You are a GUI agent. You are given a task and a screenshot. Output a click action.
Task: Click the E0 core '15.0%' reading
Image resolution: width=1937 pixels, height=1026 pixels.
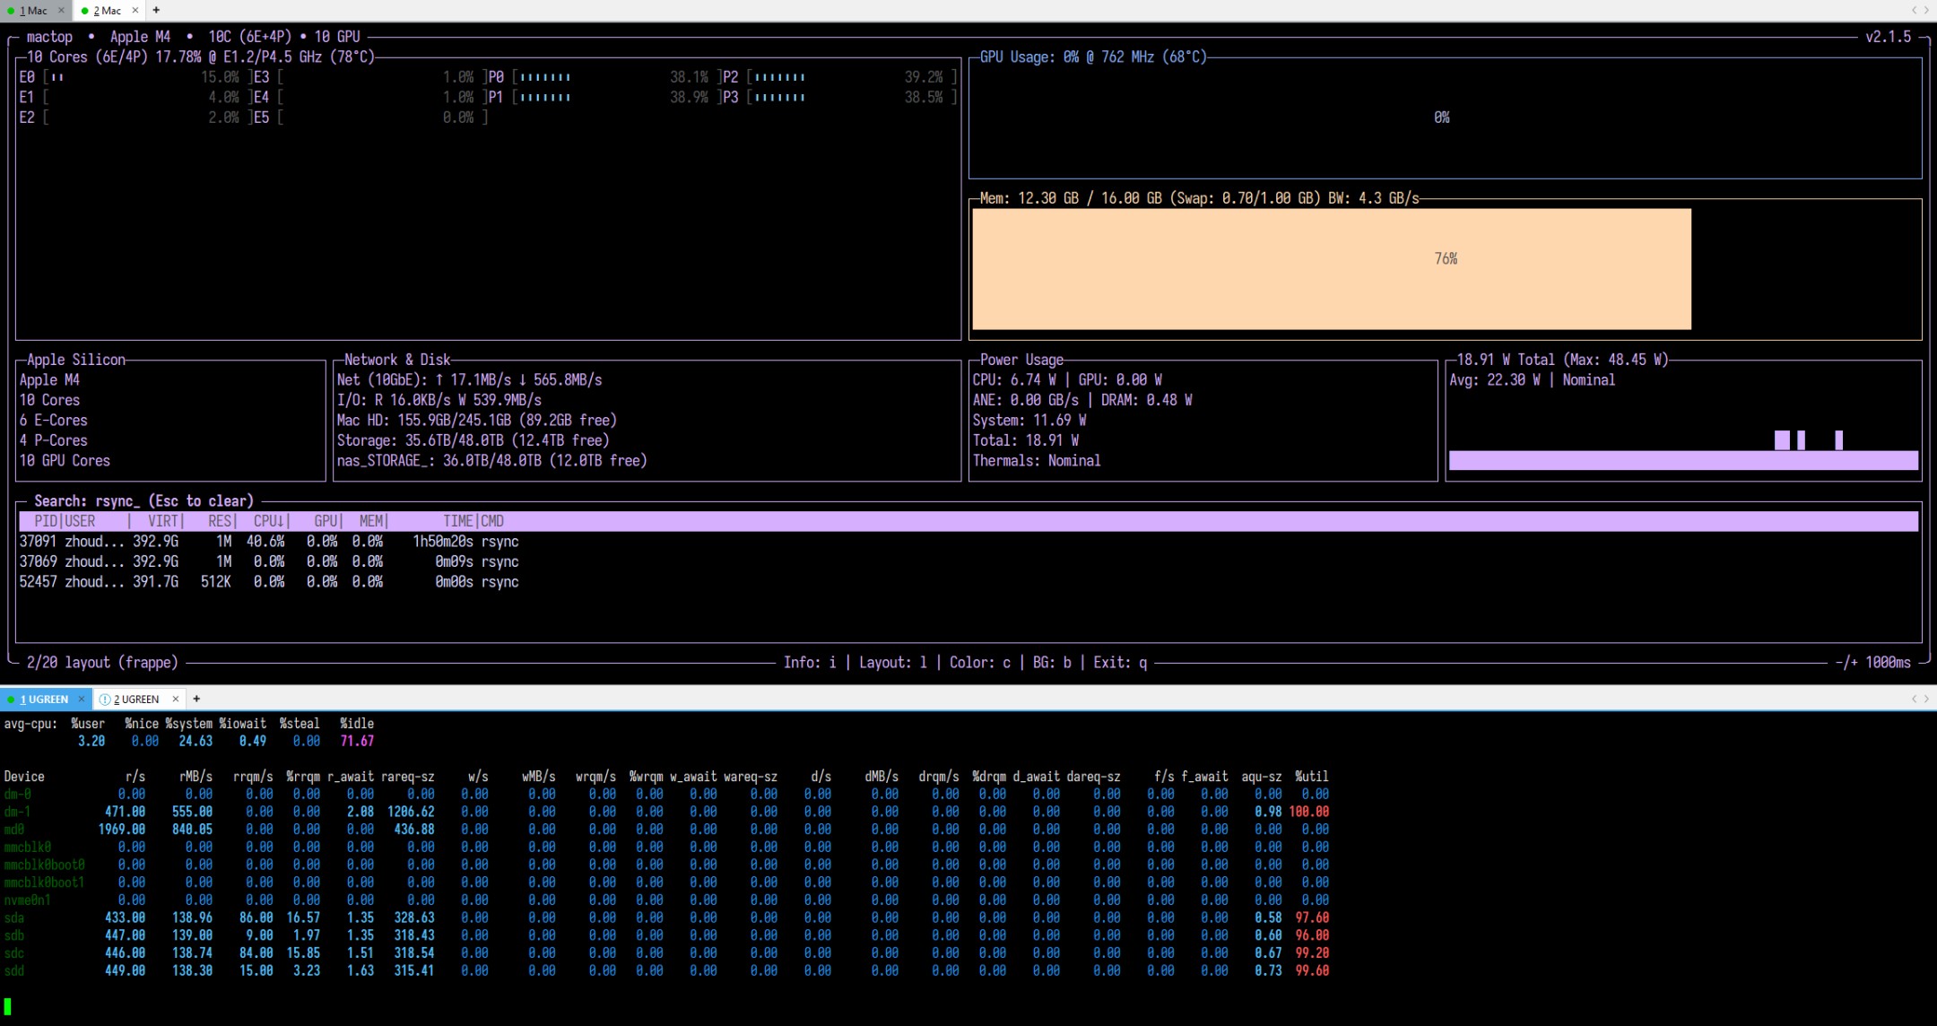(x=220, y=77)
